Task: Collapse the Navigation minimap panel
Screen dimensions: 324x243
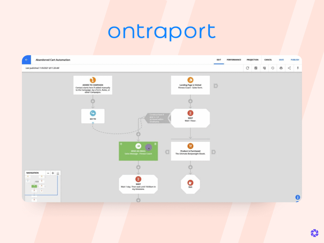Action: (x=58, y=173)
